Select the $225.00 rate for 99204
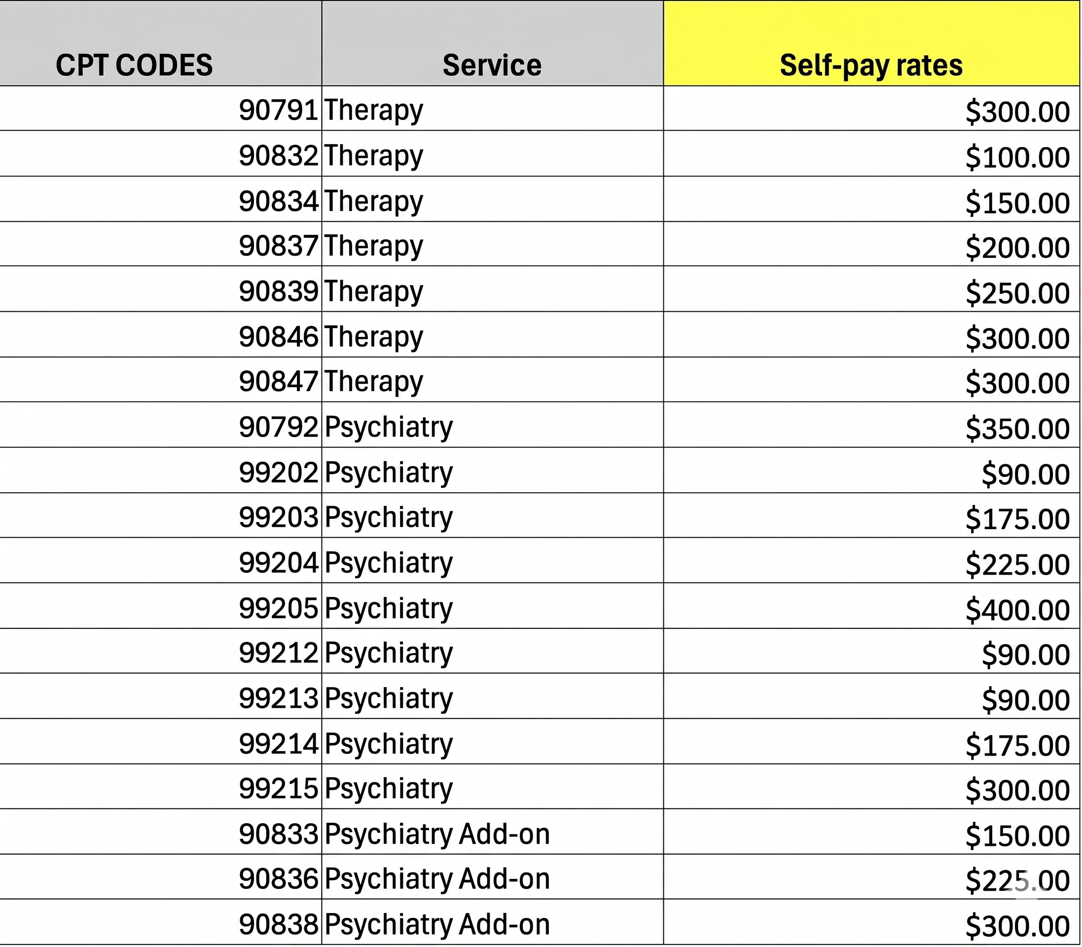 pos(871,561)
